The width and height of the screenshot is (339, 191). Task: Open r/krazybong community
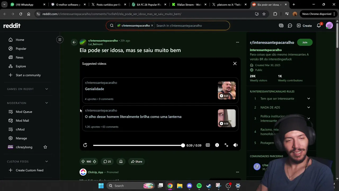tap(24, 147)
